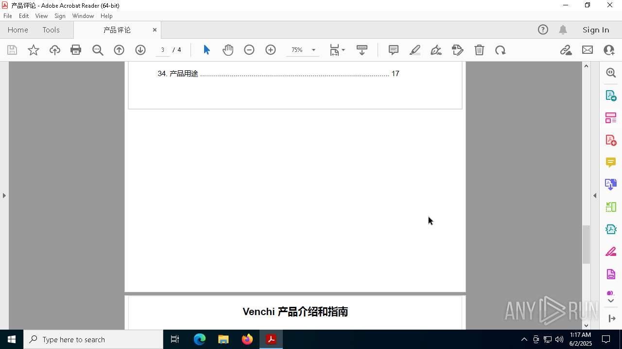This screenshot has width=622, height=349.
Task: Open Combine Files tool in right pane
Action: coord(611,185)
